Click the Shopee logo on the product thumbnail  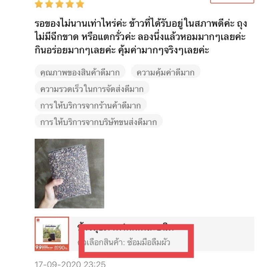(38, 220)
